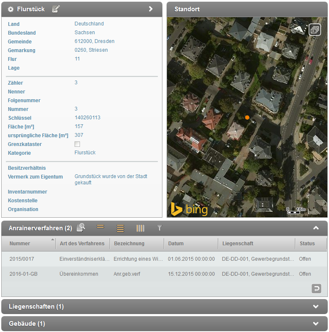The width and height of the screenshot is (329, 332).
Task: Expand the Gebäude (1) section
Action: click(x=316, y=324)
